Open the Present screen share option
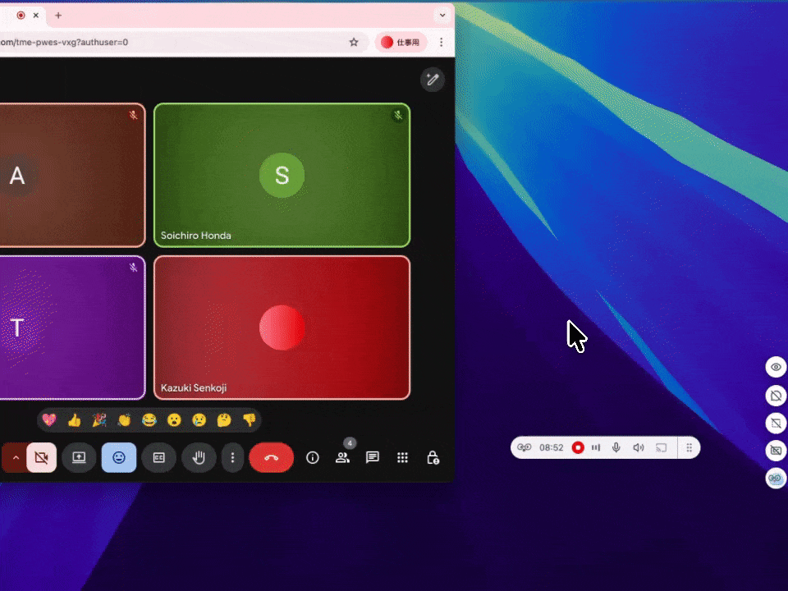 click(x=79, y=458)
